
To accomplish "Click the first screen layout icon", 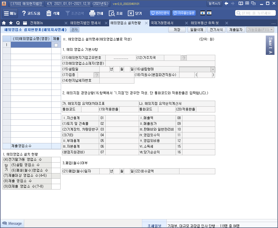I will (203, 13).
